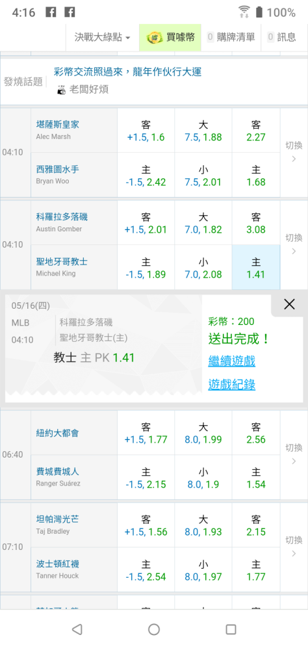
Task: Tap the Android back navigation icon
Action: point(77,629)
